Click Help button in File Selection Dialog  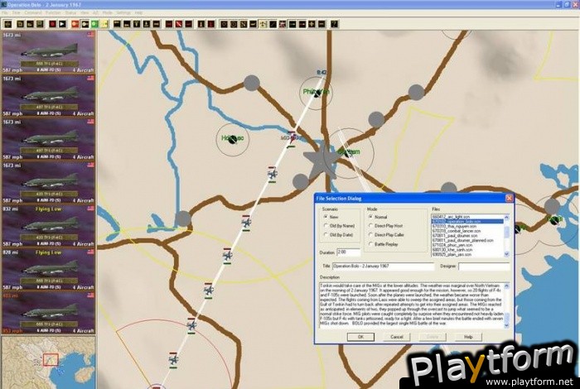(x=468, y=337)
